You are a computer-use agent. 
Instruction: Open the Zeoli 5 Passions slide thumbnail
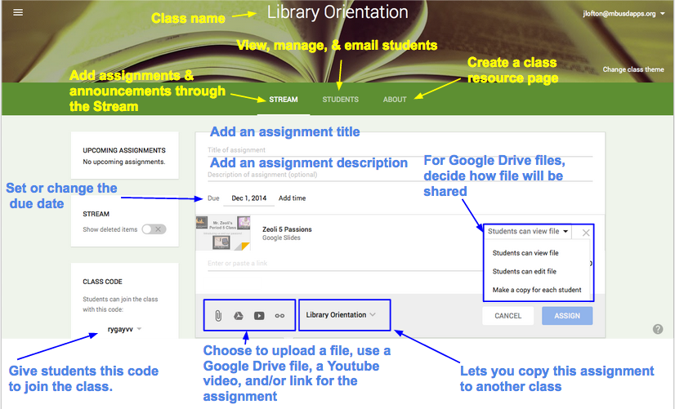tap(223, 233)
